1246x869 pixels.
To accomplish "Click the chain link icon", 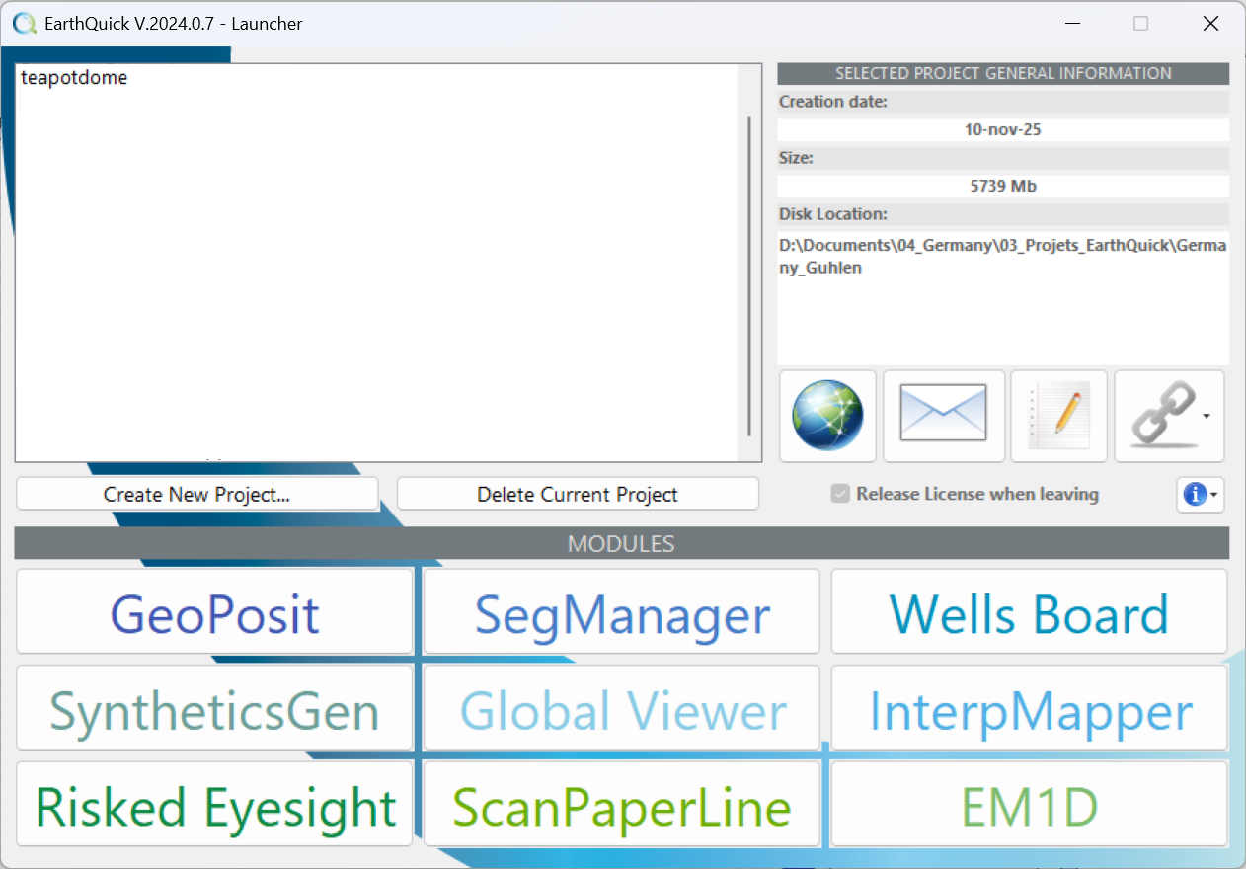I will tap(1159, 416).
